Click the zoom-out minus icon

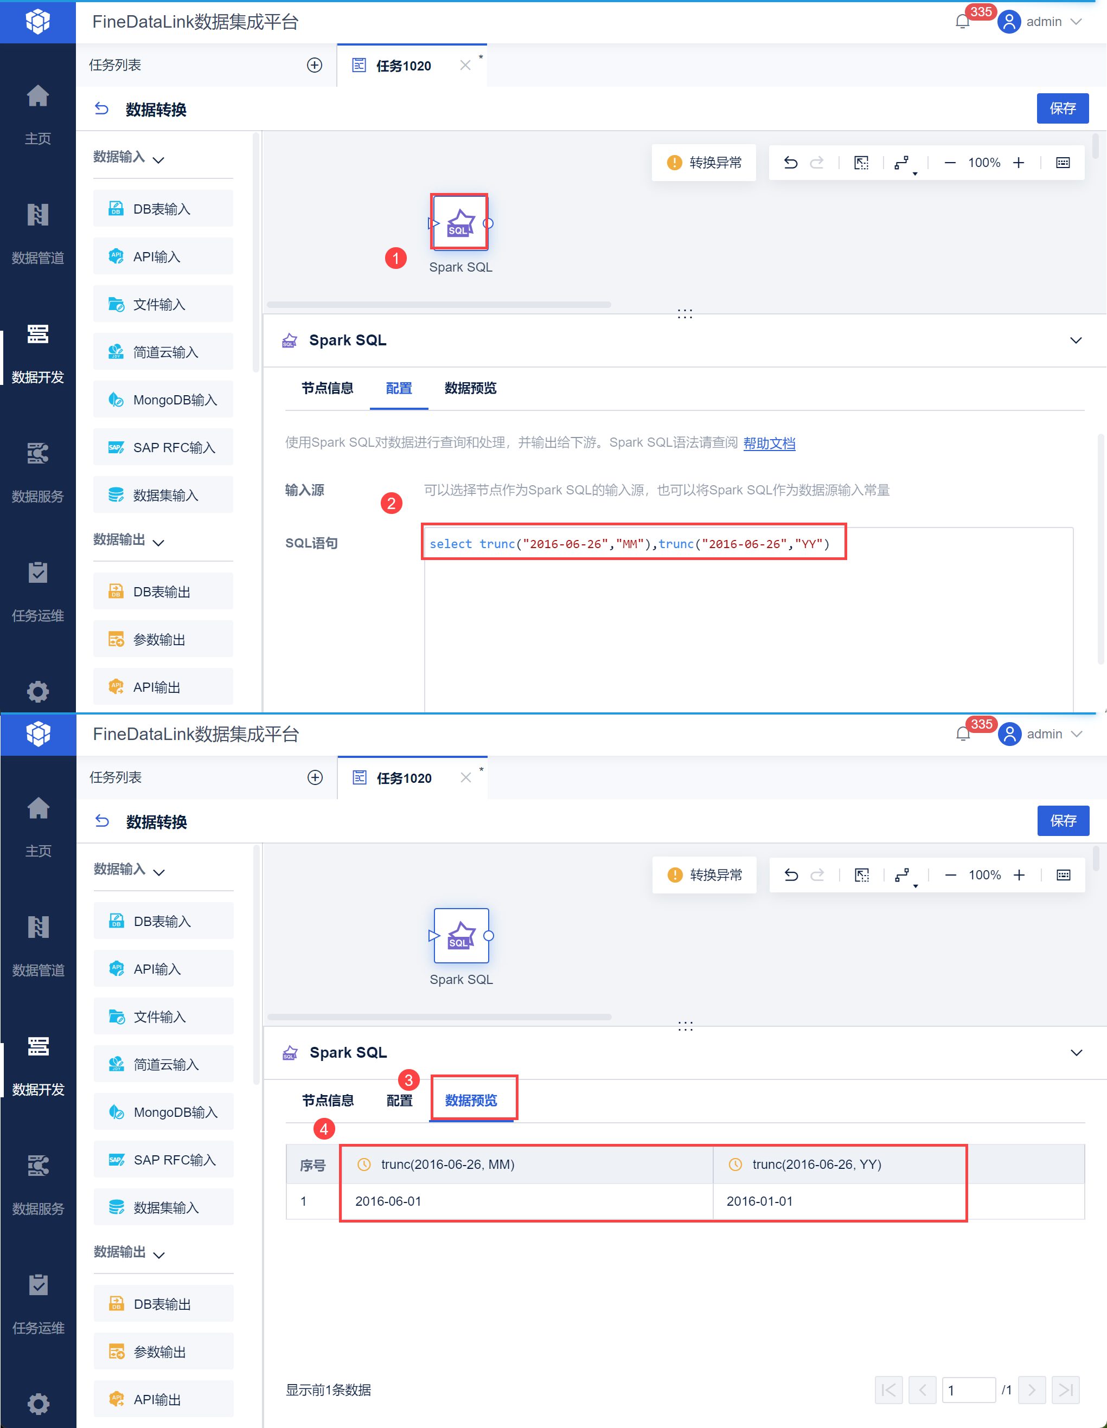(950, 162)
